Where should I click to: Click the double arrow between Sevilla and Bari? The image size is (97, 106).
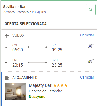coord(17,7)
